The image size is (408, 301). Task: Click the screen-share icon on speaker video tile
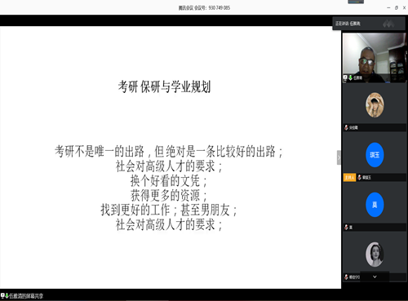point(345,77)
